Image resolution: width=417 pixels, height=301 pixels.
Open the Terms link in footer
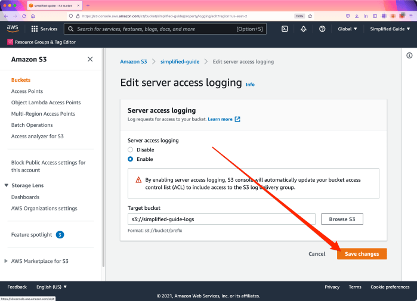355,287
